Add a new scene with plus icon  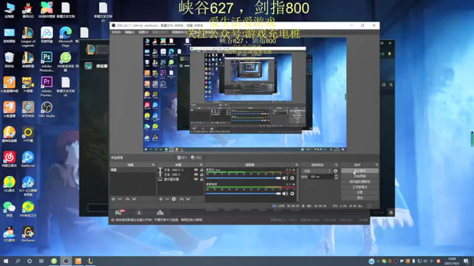pos(113,199)
